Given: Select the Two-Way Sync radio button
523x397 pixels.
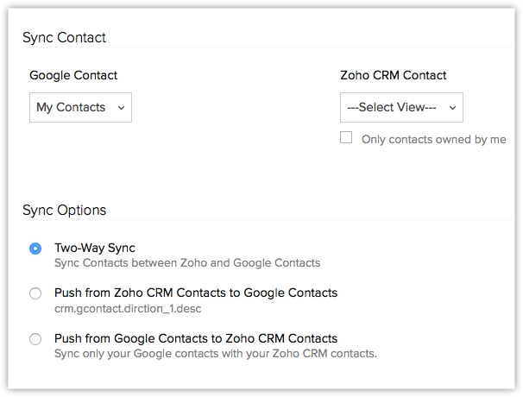Looking at the screenshot, I should [x=35, y=249].
